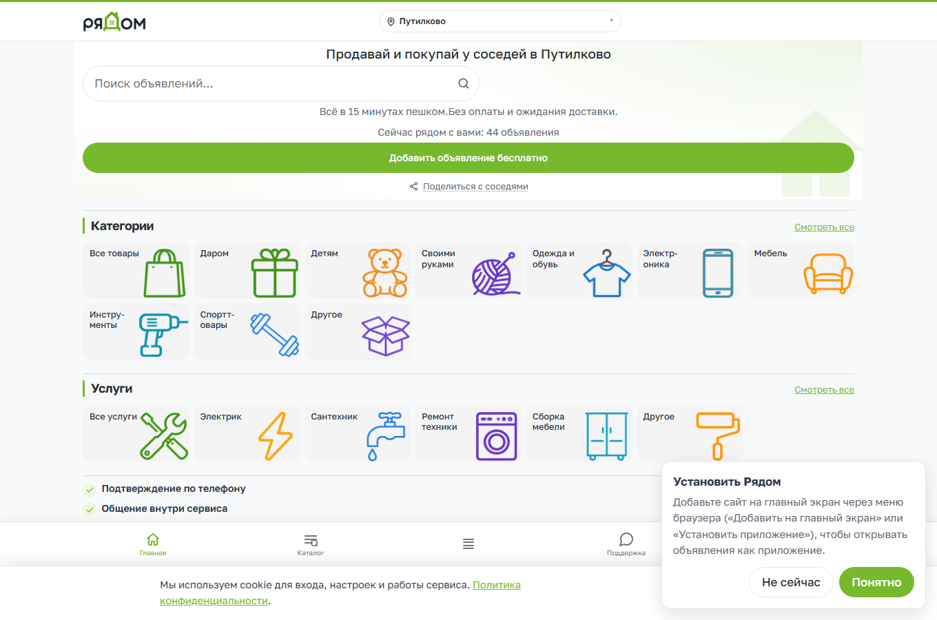The height and width of the screenshot is (620, 937).
Task: Focus the Поиск объявлений search field
Action: pyautogui.click(x=281, y=83)
